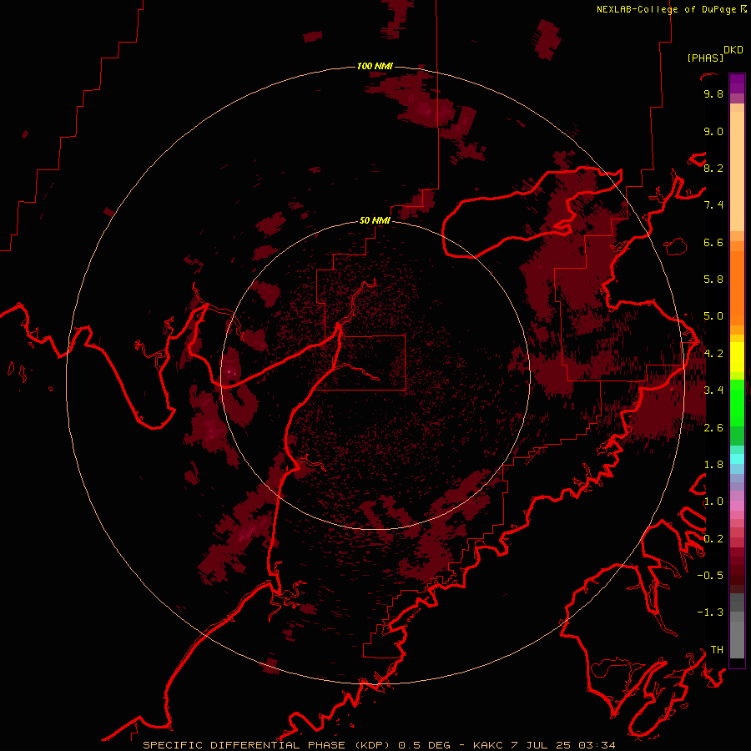Click the 3.4 legend value
This screenshot has width=751, height=751.
(713, 391)
